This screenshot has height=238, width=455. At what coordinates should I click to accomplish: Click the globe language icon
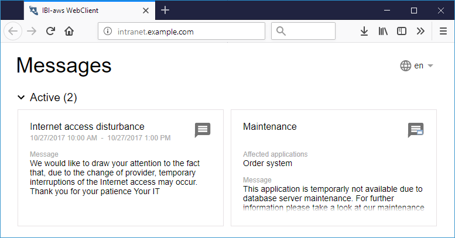pyautogui.click(x=405, y=66)
